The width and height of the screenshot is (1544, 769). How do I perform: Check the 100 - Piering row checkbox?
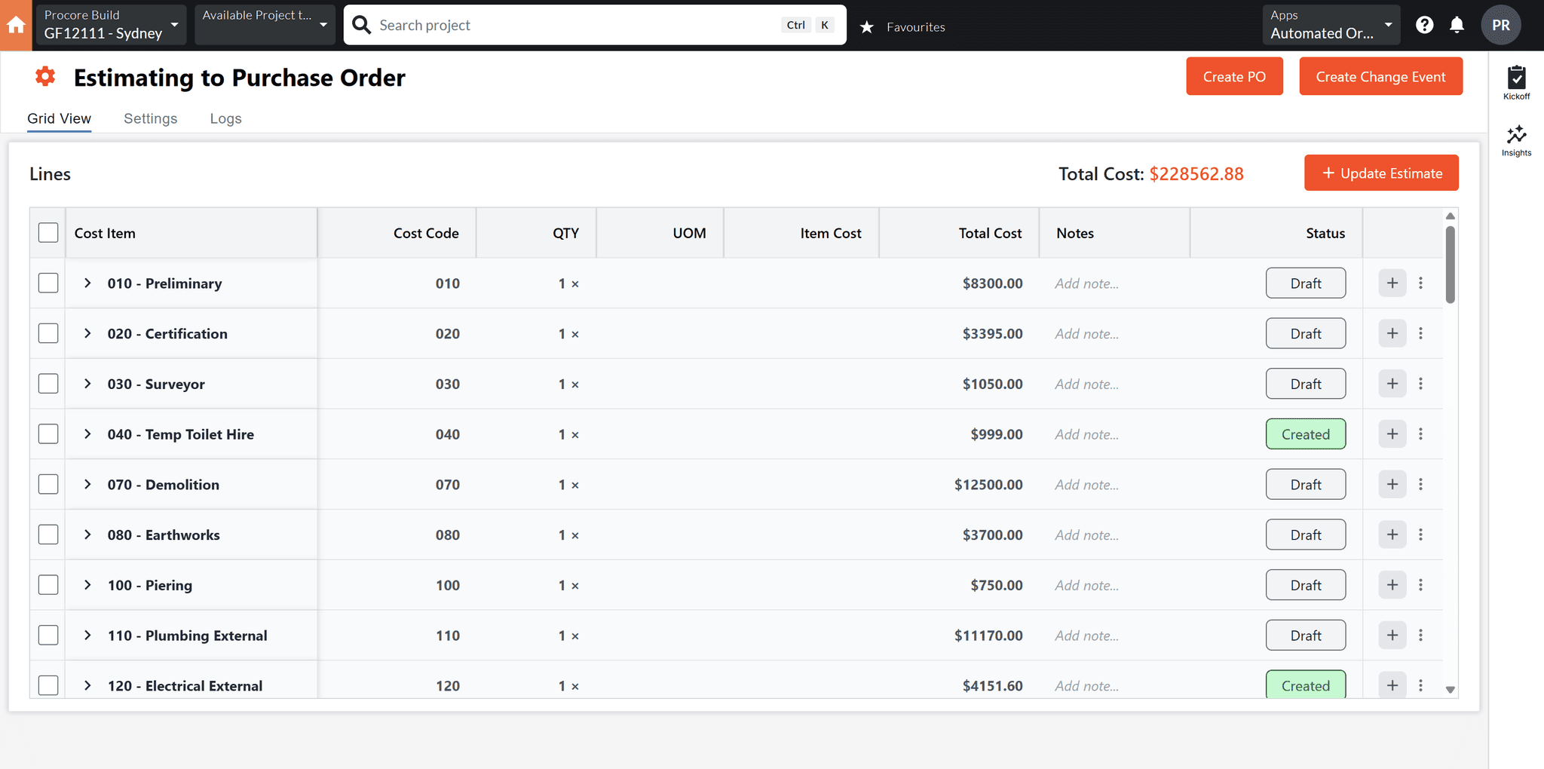coord(47,584)
